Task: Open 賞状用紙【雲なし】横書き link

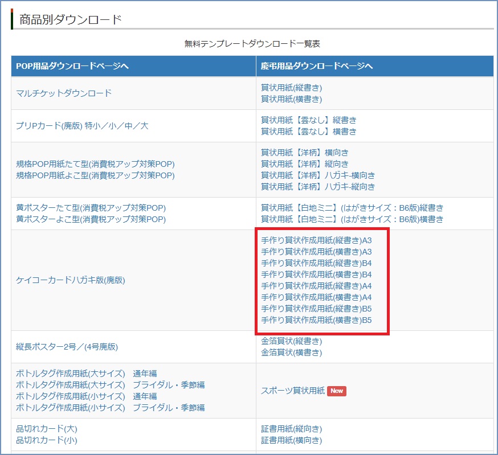Action: (x=308, y=132)
